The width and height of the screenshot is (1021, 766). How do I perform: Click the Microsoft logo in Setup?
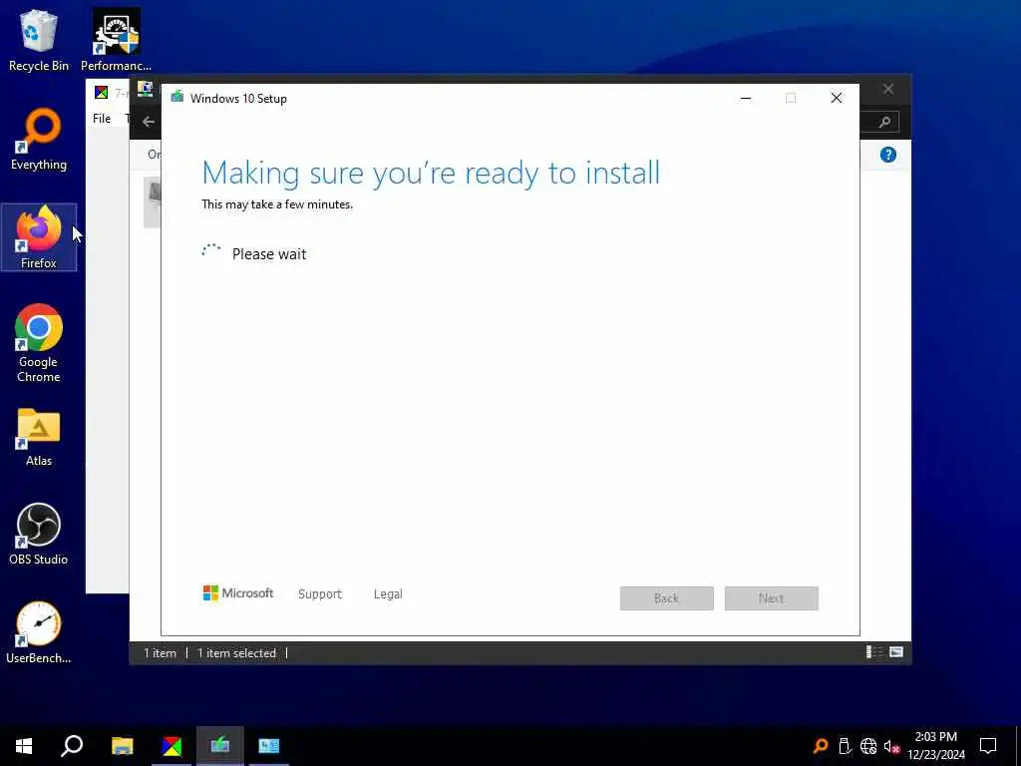click(x=237, y=593)
